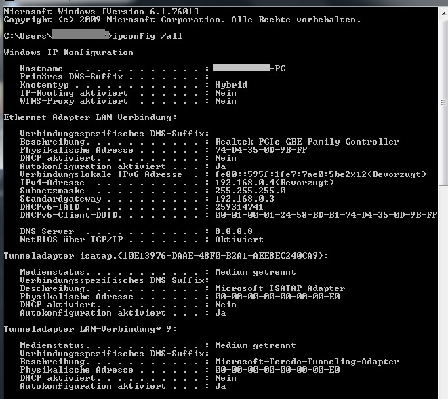Click 'Aktiviert' NetBIOS value
Viewport: 448px width, 399px height.
239,240
